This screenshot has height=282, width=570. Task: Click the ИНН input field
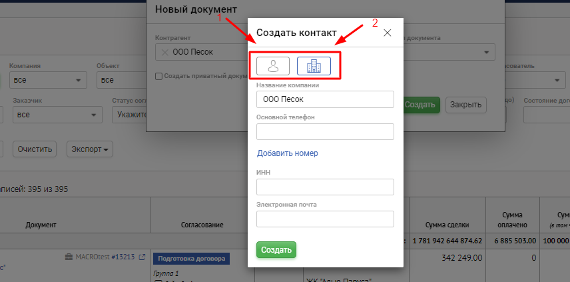325,187
